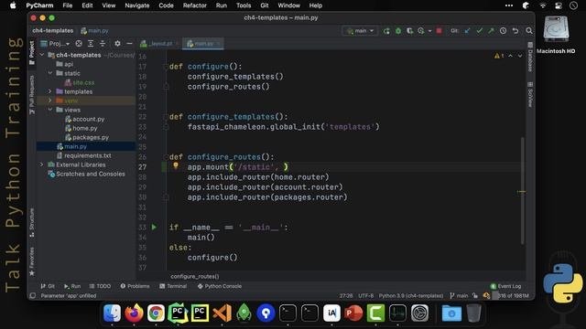The height and width of the screenshot is (329, 586).
Task: Select account.py in project tree
Action: 89,119
